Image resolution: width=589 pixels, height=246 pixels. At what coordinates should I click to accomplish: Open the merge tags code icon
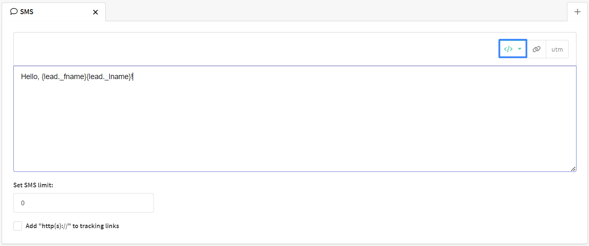[x=508, y=49]
